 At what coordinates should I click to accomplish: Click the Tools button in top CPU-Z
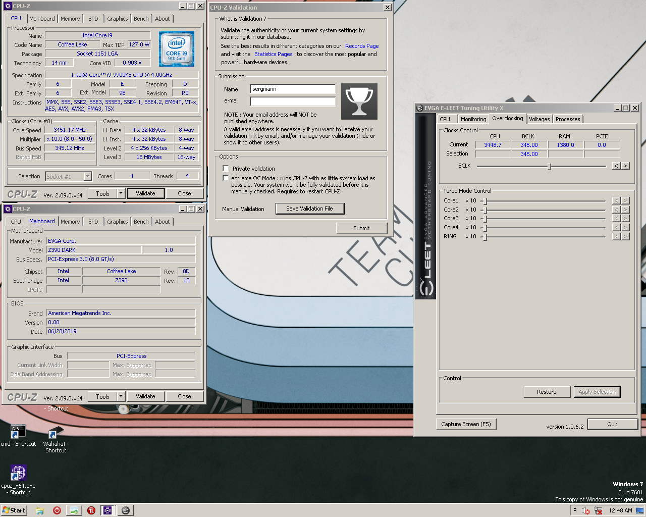coord(102,193)
